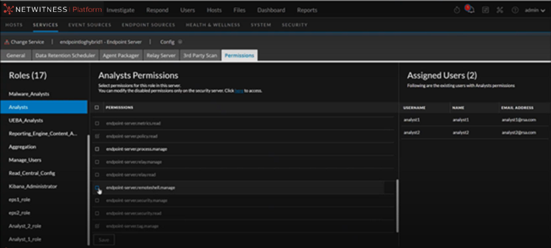Screen dimensions: 551x248
Task: Select Reporting_Engine_Content_A... role
Action: click(43, 134)
